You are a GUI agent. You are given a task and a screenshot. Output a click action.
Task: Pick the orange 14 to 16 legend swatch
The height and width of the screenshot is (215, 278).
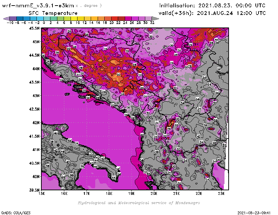click(x=94, y=18)
